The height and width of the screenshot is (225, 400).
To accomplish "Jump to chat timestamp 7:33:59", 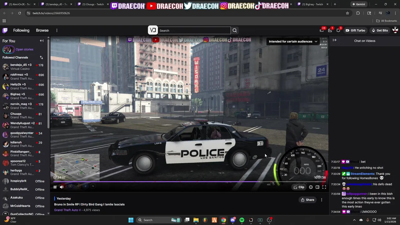I will tap(336, 194).
